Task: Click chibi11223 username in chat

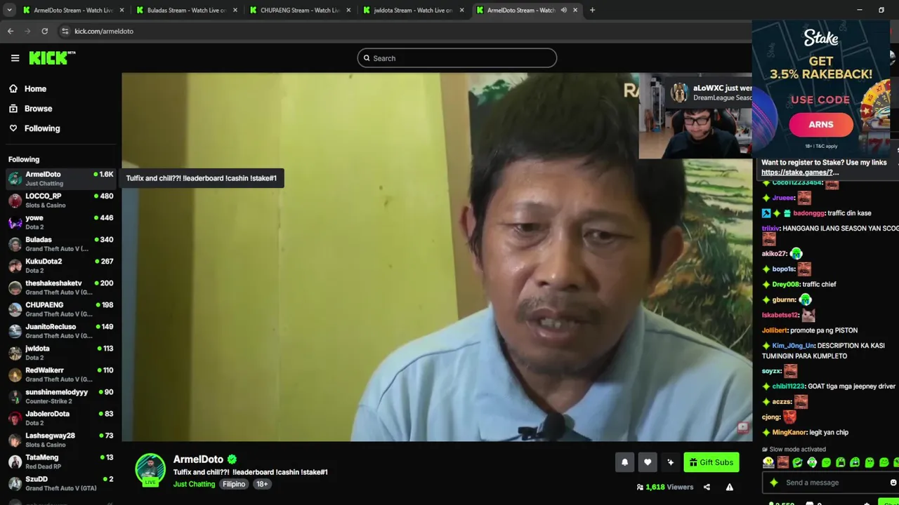Action: point(788,386)
